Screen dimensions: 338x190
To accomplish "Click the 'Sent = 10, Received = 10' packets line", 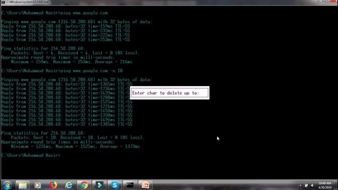I will (78, 138).
